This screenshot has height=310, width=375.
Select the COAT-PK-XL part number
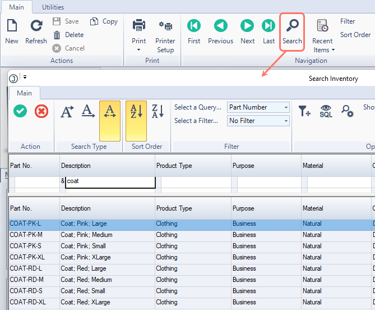click(27, 257)
